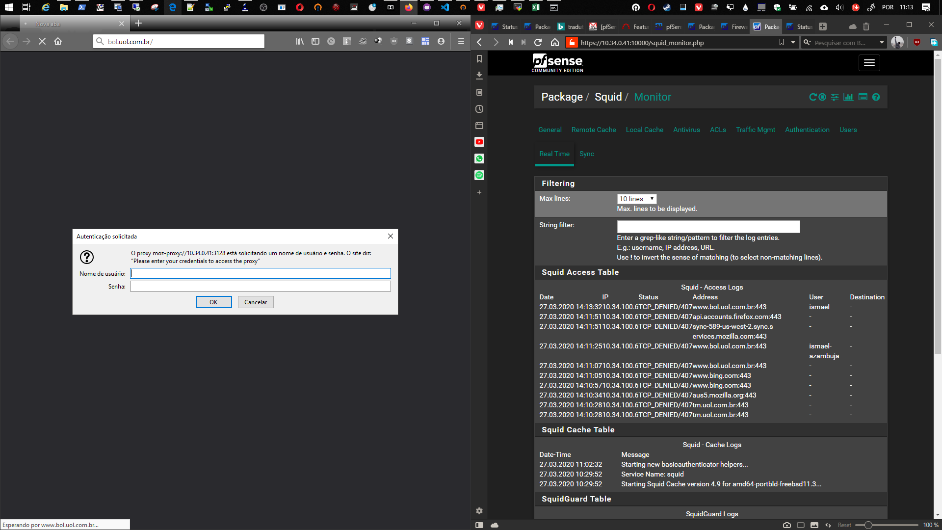Open Squid settings via the sliders icon
942x530 pixels.
pos(835,97)
